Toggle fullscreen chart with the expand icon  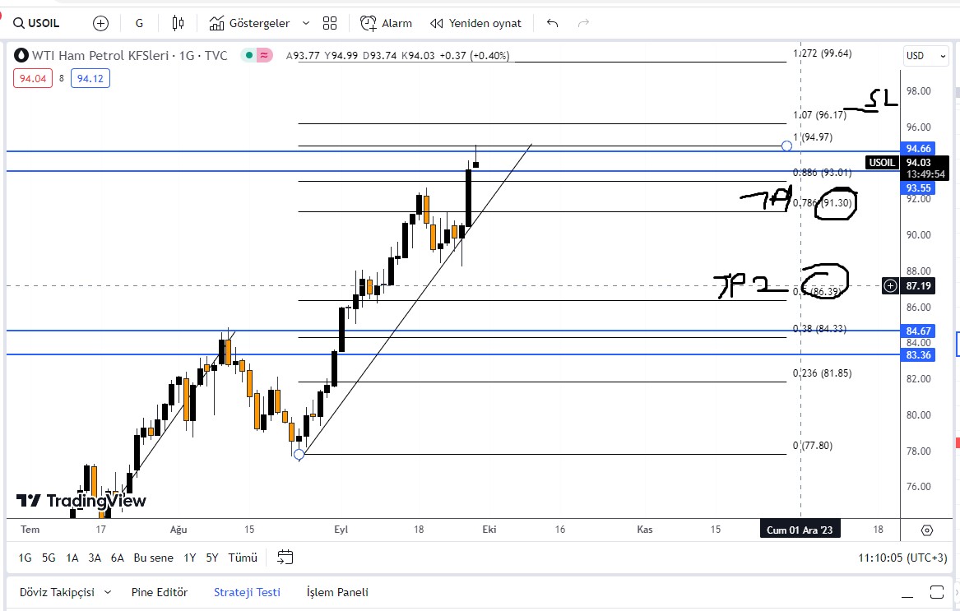tap(937, 591)
